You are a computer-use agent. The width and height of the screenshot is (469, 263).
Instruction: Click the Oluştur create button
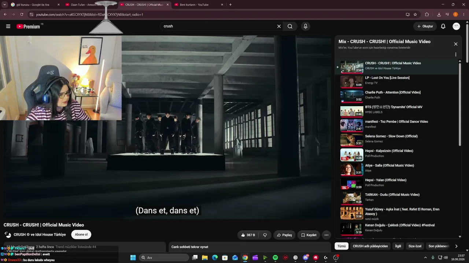[425, 26]
